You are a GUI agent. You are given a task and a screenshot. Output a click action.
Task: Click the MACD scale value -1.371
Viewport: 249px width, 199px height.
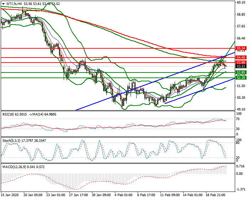(x=240, y=189)
